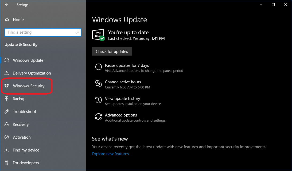Click the Windows Security shield icon
The width and height of the screenshot is (292, 171).
[x=7, y=86]
